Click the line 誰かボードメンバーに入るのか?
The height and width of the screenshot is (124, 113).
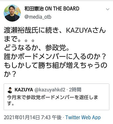click(55, 57)
